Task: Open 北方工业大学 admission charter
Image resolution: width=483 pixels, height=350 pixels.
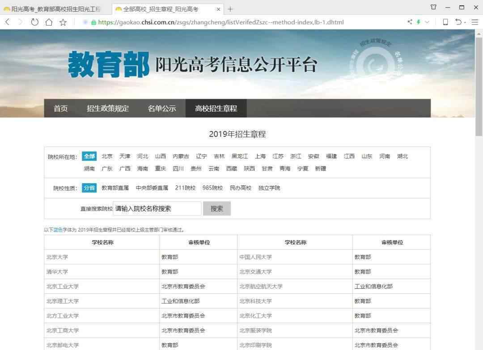Action: coord(63,316)
